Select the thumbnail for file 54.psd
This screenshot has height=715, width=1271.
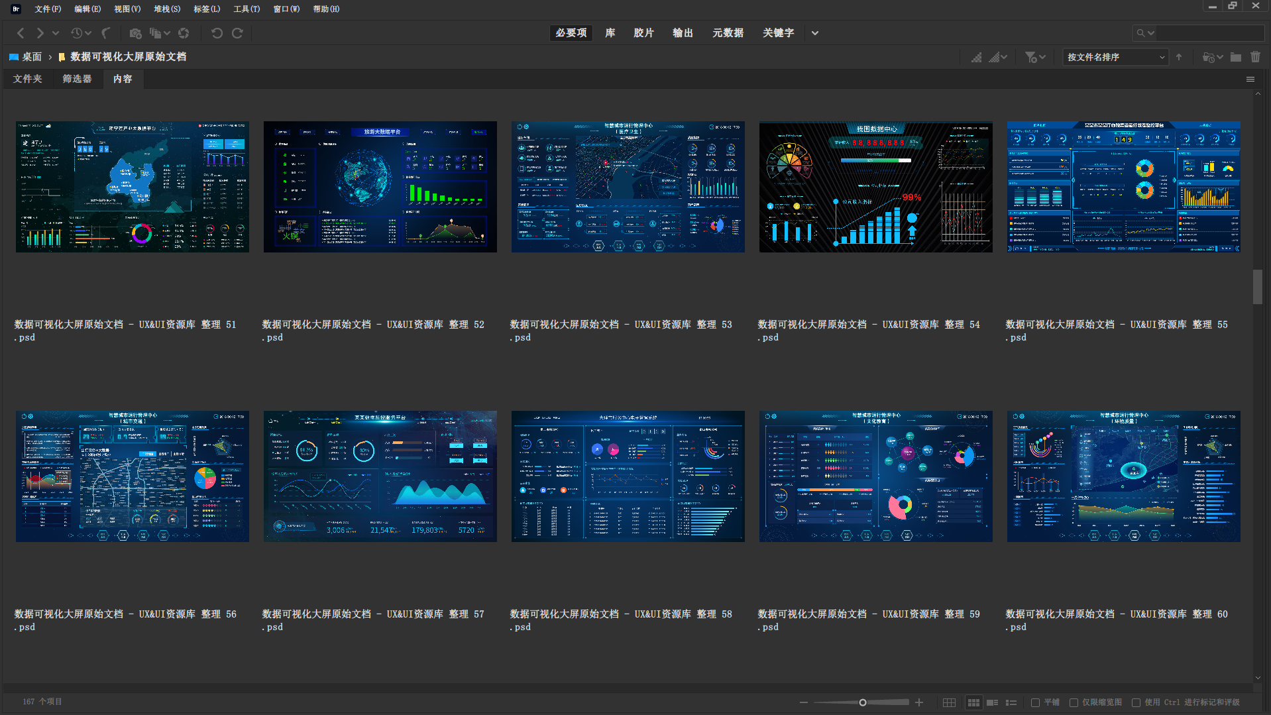[x=876, y=187]
